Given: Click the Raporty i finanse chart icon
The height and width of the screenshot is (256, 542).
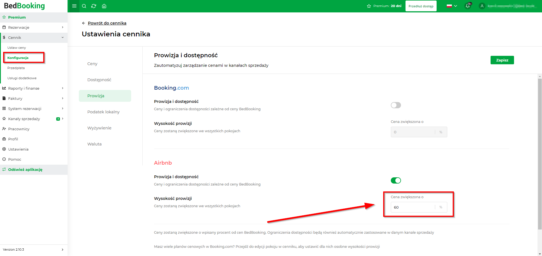Looking at the screenshot, I should pyautogui.click(x=4, y=88).
